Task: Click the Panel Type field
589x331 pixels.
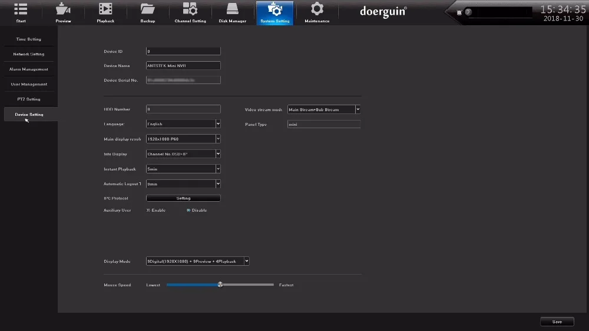Action: point(324,124)
